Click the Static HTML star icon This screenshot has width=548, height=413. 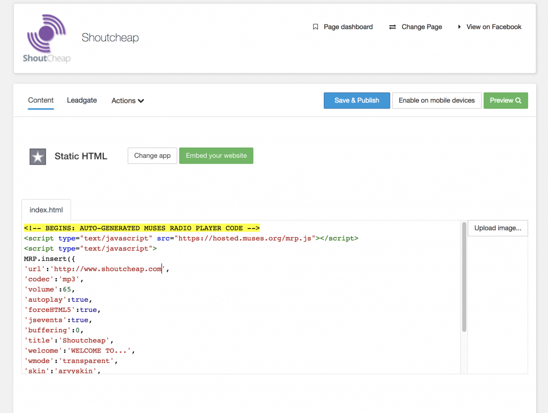(x=37, y=157)
